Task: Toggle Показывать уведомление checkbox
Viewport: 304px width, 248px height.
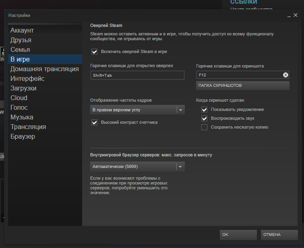Action: (x=205, y=110)
